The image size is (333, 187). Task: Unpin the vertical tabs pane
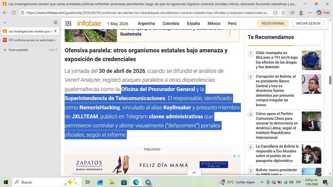[56, 22]
